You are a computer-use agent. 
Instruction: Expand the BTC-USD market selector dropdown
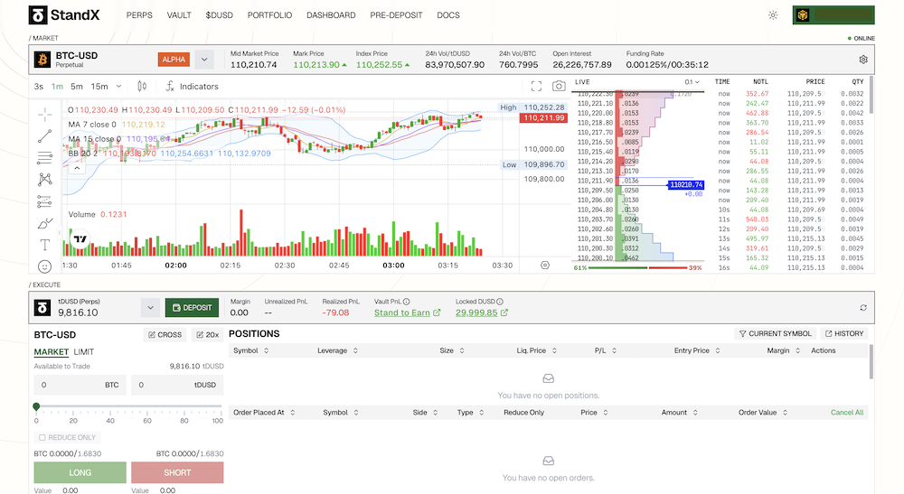[x=204, y=60]
